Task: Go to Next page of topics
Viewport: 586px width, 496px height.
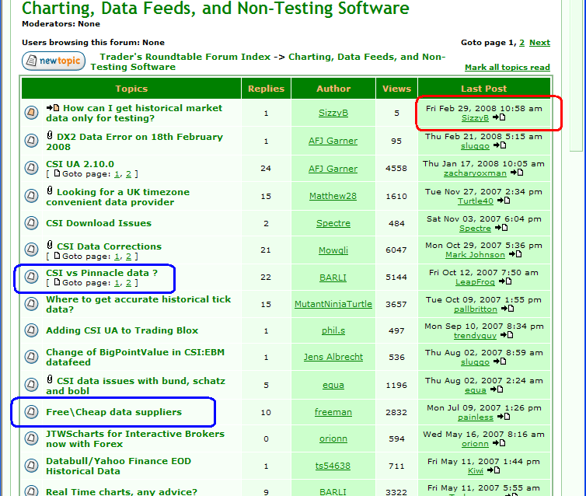Action: pos(539,43)
